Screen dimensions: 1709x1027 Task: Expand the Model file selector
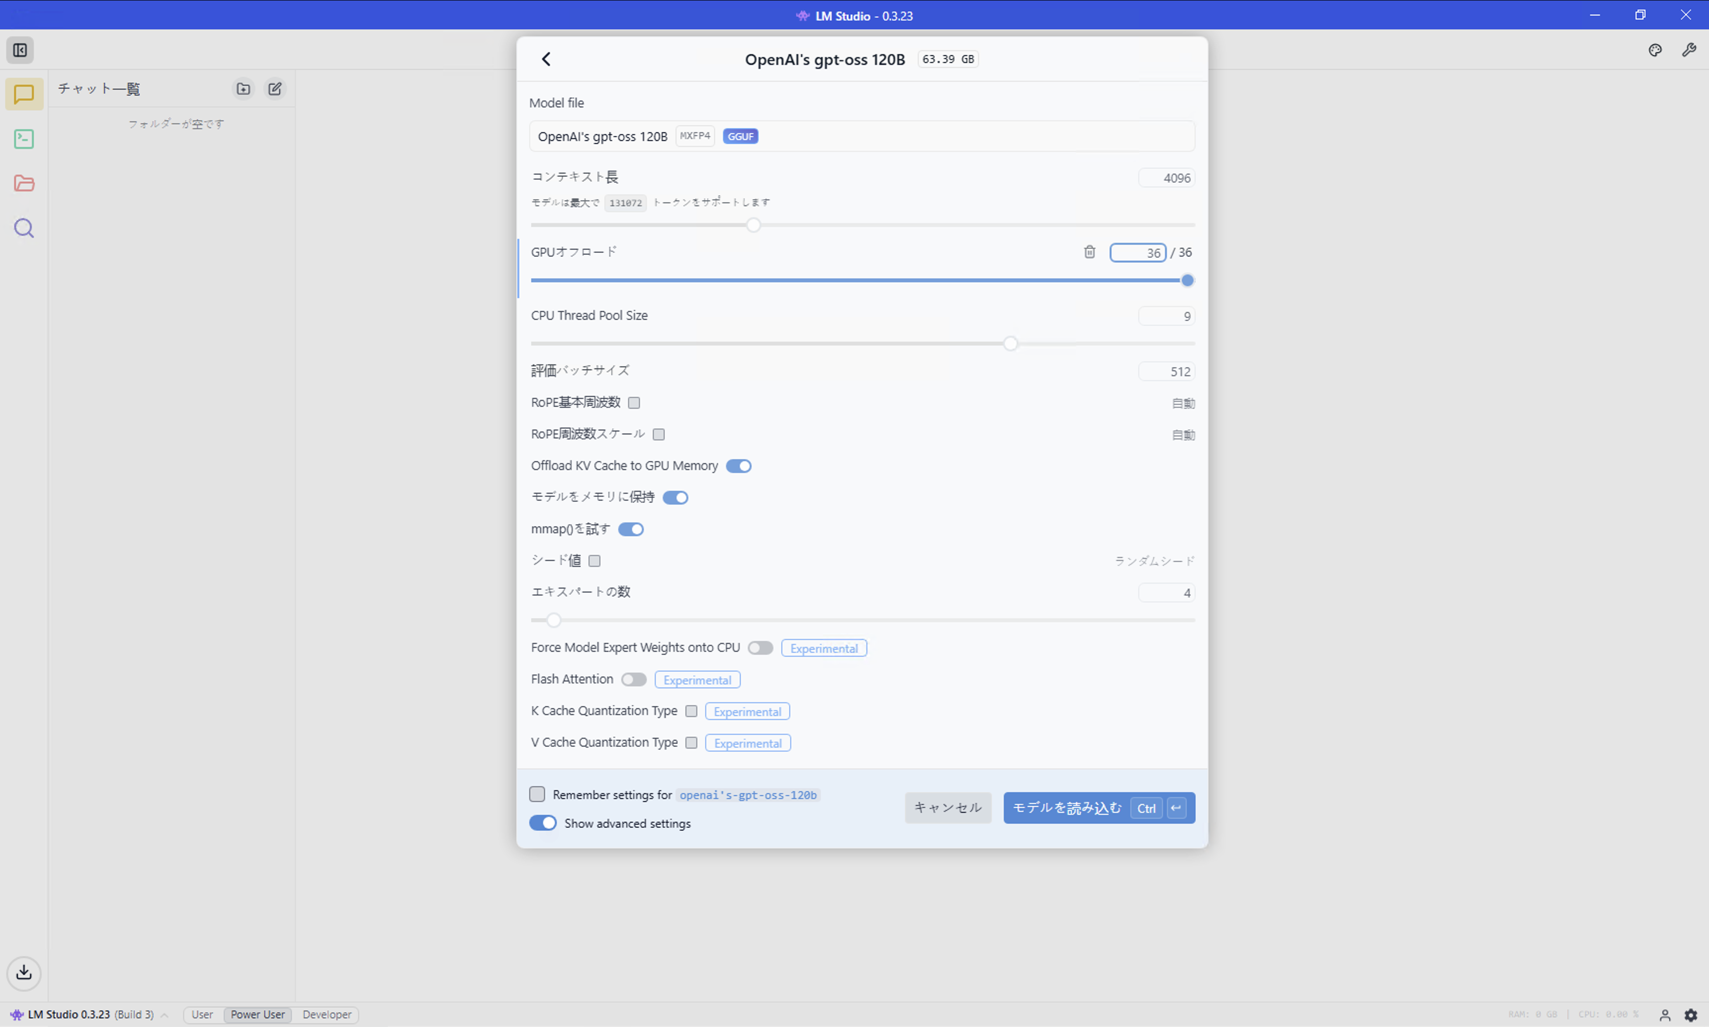coord(861,136)
